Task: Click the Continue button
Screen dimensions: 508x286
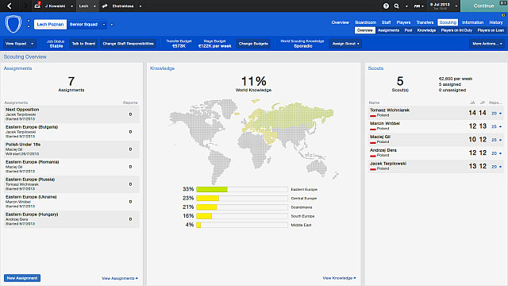Action: click(483, 6)
